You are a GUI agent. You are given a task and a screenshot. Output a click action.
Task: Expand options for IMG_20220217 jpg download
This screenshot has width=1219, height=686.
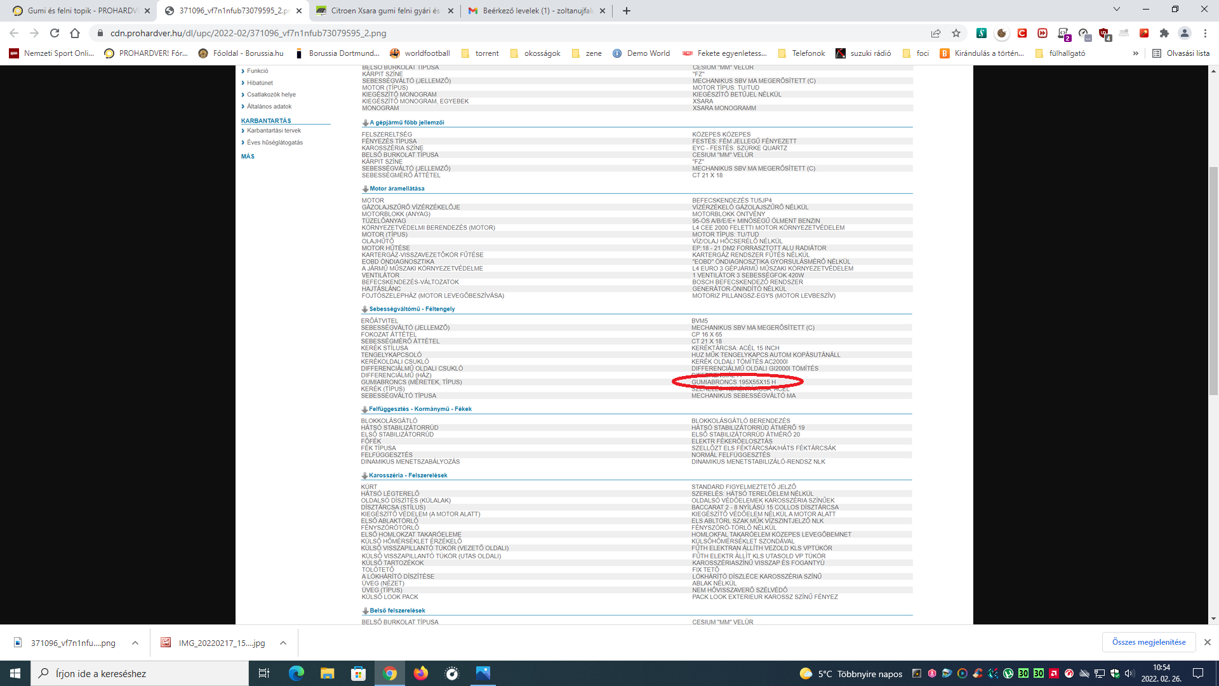pos(283,643)
